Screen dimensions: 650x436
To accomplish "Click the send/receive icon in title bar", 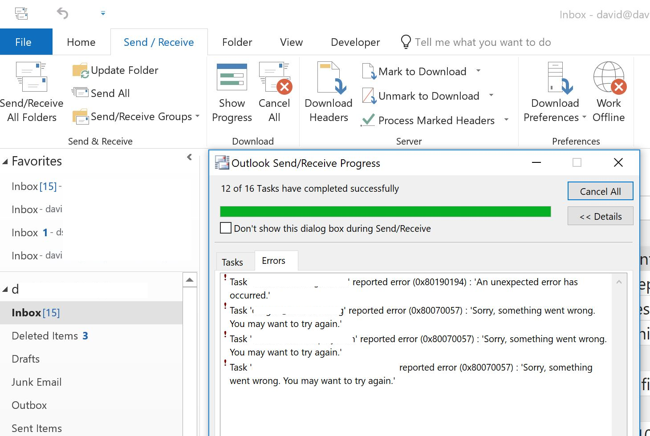I will pyautogui.click(x=21, y=13).
